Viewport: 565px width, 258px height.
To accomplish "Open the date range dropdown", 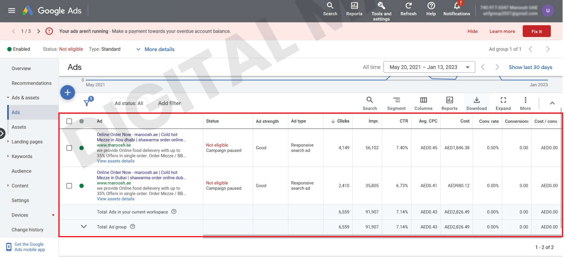I will 429,67.
